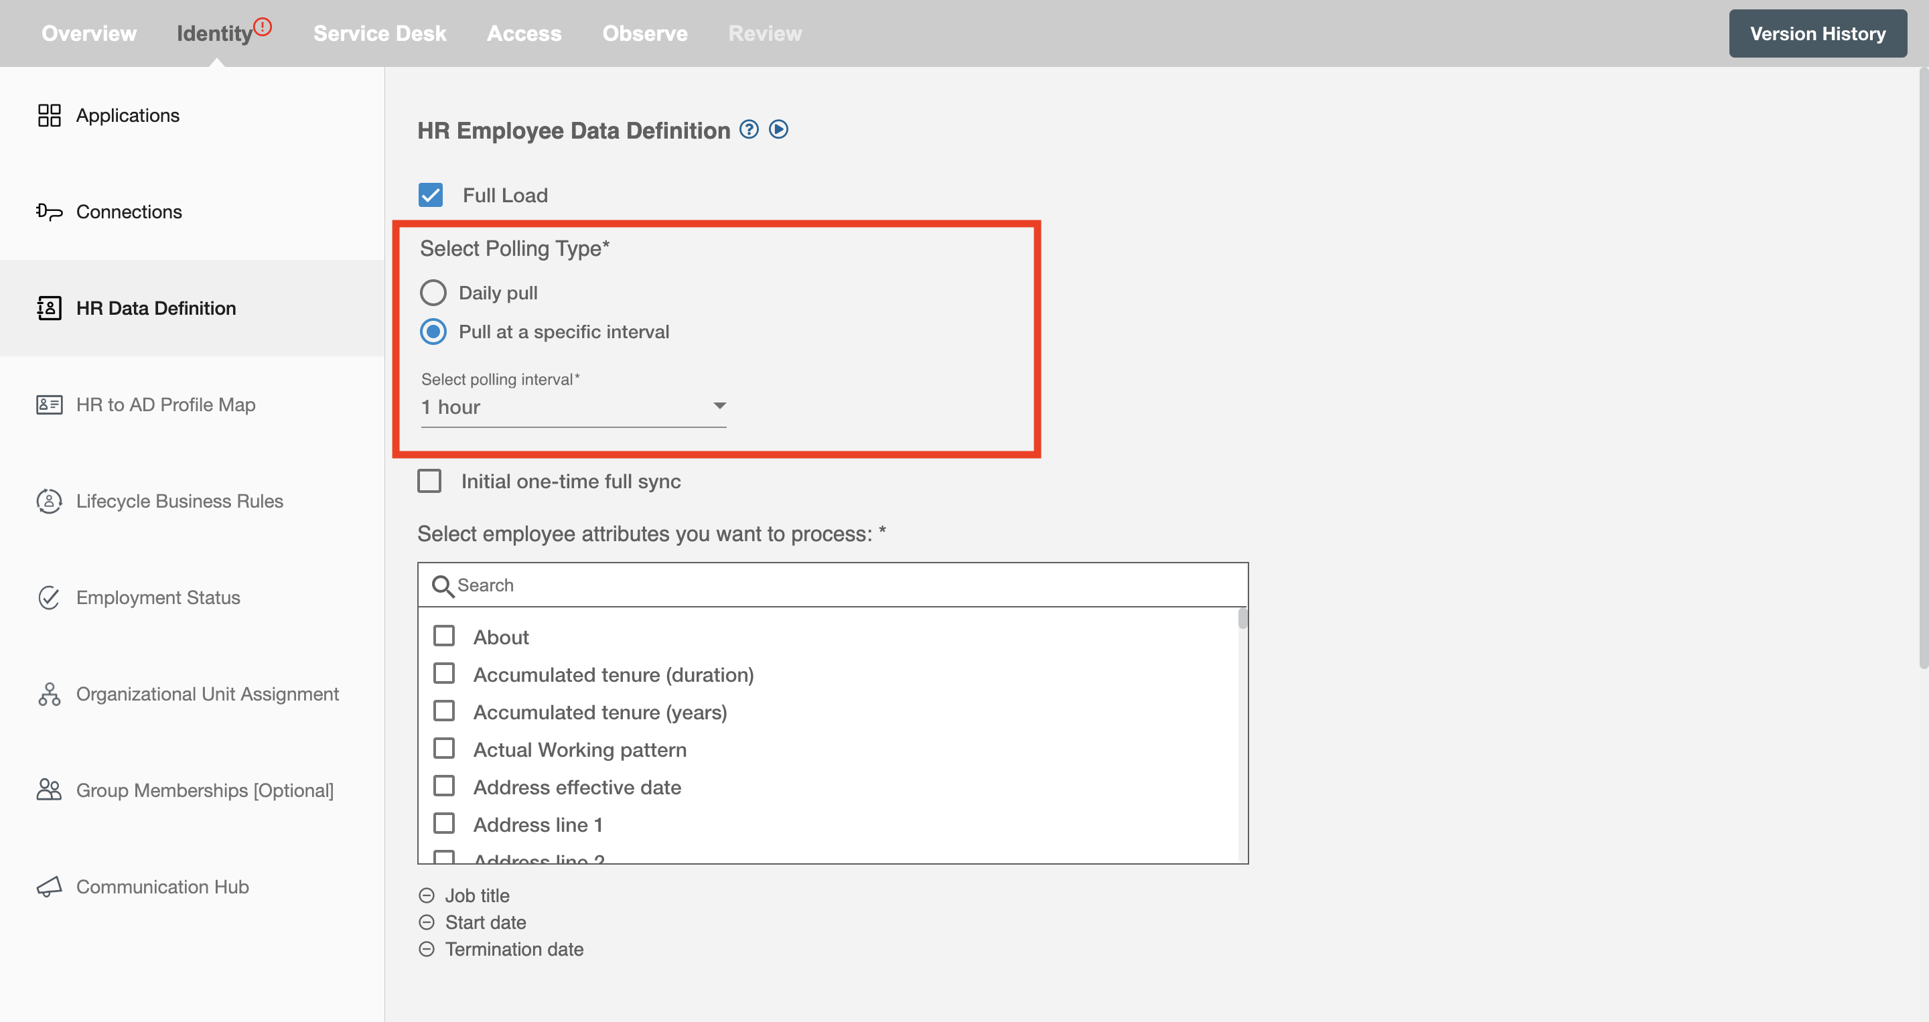Viewport: 1929px width, 1022px height.
Task: Click the Connections sidebar icon
Action: [x=48, y=212]
